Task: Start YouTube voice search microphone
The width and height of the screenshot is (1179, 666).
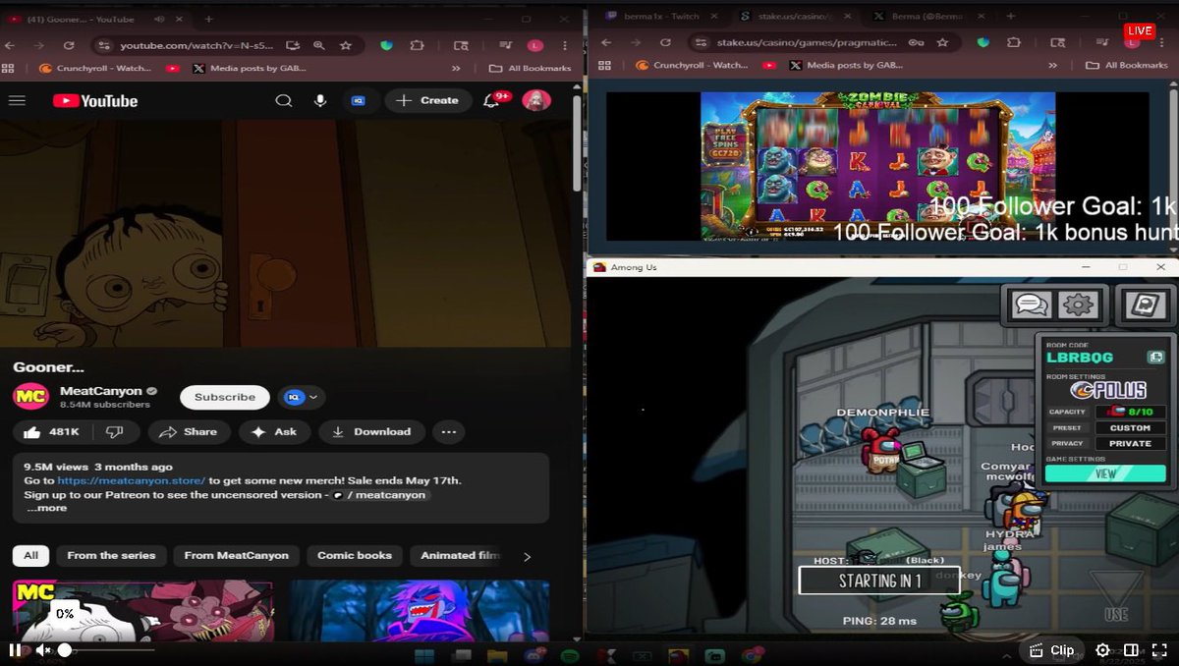Action: point(320,100)
